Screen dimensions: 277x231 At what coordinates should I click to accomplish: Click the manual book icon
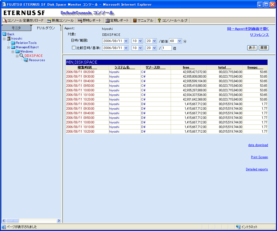(x=135, y=20)
